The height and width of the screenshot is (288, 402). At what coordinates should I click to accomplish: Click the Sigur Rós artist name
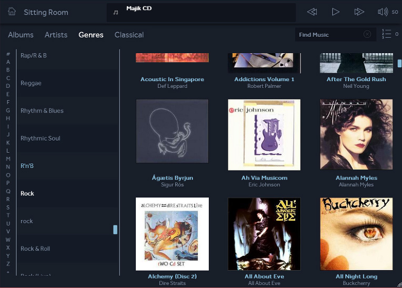coord(172,185)
